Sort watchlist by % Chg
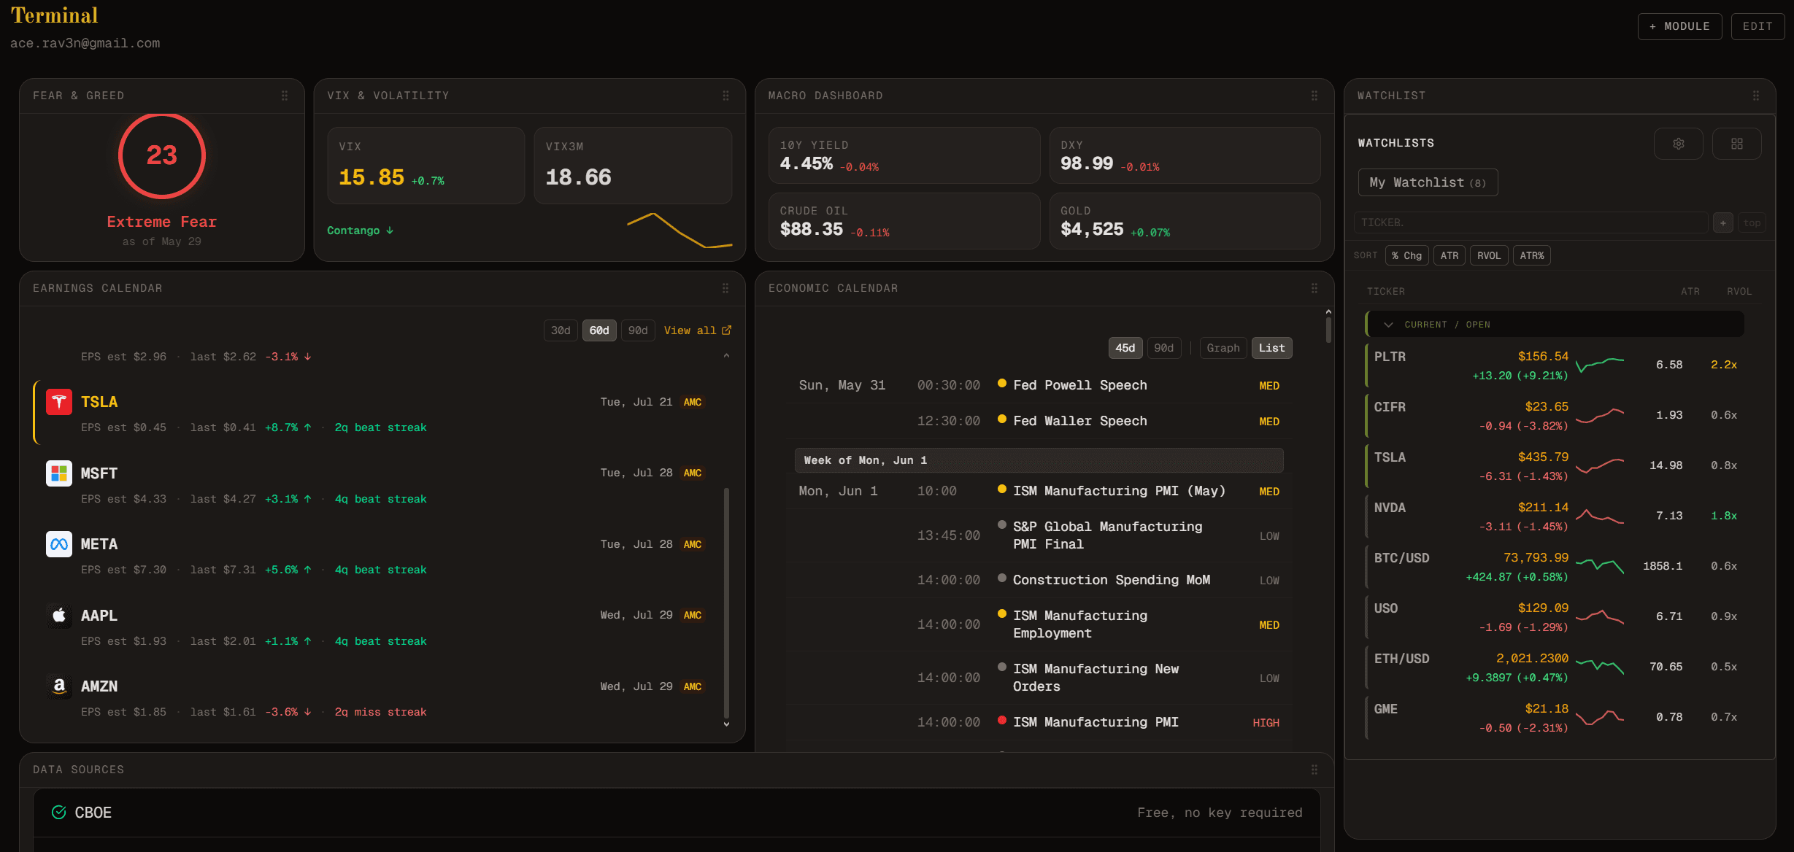The height and width of the screenshot is (852, 1794). (1406, 255)
